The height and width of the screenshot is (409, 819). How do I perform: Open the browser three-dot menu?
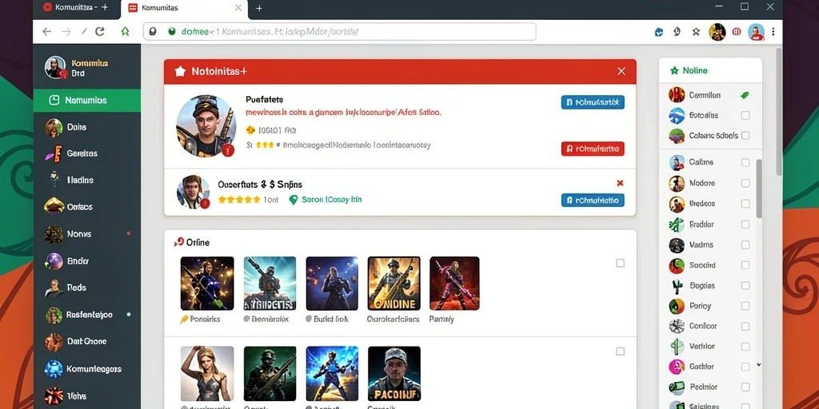[773, 32]
